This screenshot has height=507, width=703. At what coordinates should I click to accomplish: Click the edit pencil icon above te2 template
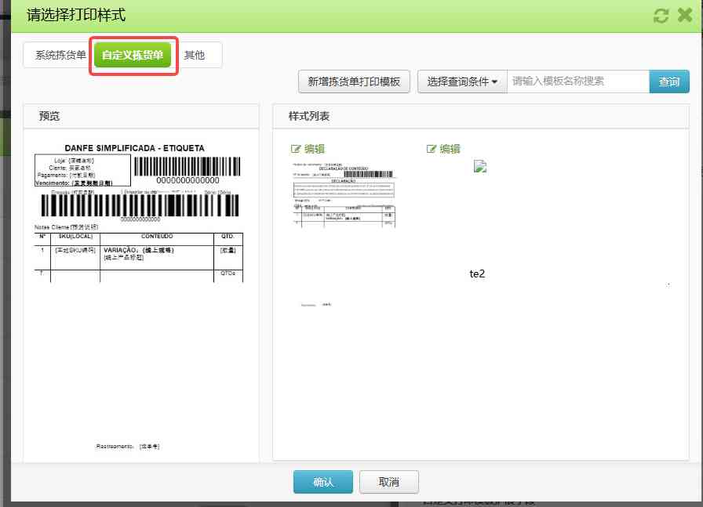432,148
